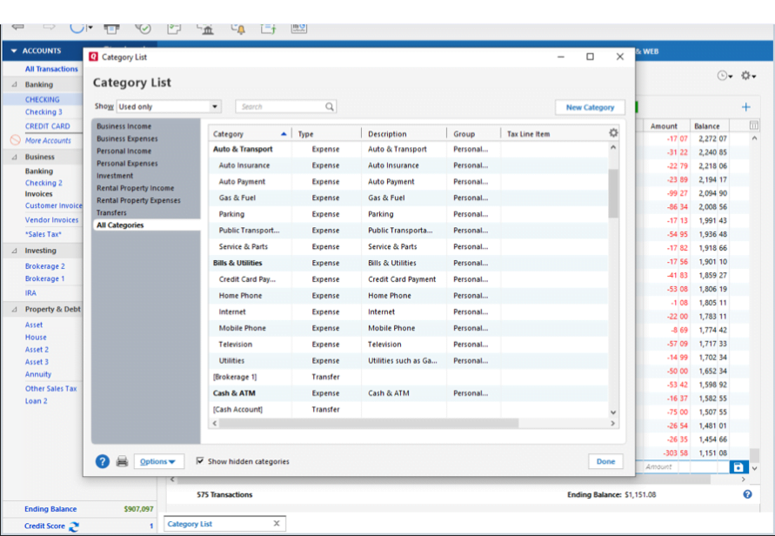The height and width of the screenshot is (536, 775).
Task: Click the blue plus icon in register
Action: click(745, 107)
